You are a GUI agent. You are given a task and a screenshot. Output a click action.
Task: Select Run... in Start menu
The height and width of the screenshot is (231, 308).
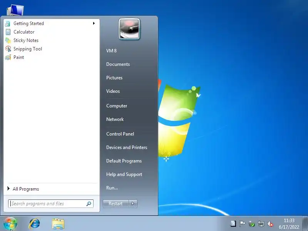[x=112, y=188]
